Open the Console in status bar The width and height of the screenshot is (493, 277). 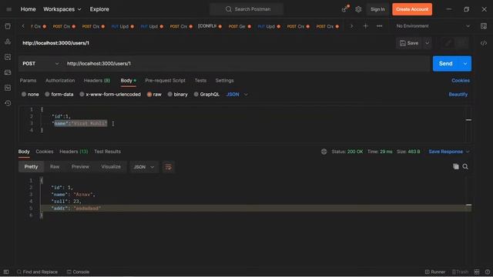(78, 272)
